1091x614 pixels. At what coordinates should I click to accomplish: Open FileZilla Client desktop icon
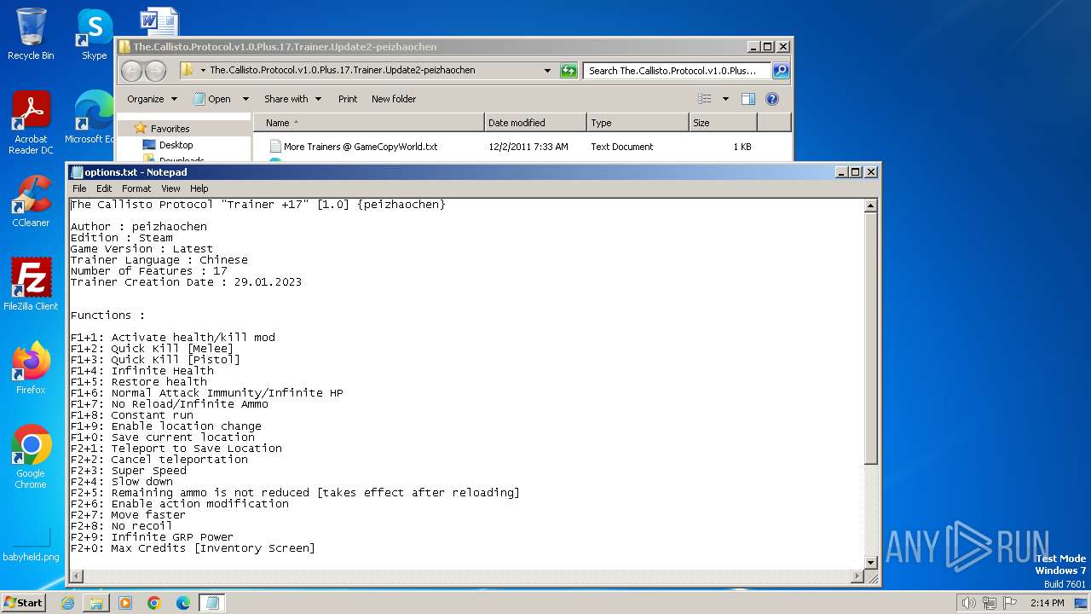pos(31,285)
